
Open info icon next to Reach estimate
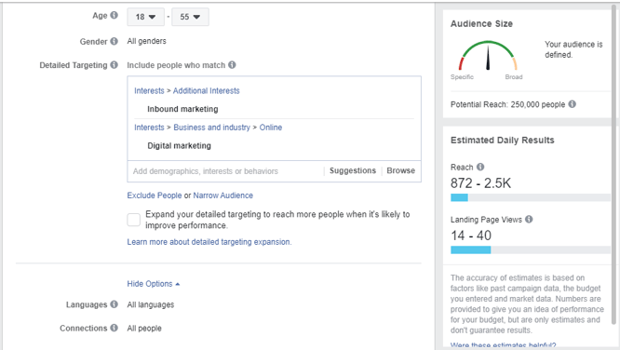tap(480, 167)
